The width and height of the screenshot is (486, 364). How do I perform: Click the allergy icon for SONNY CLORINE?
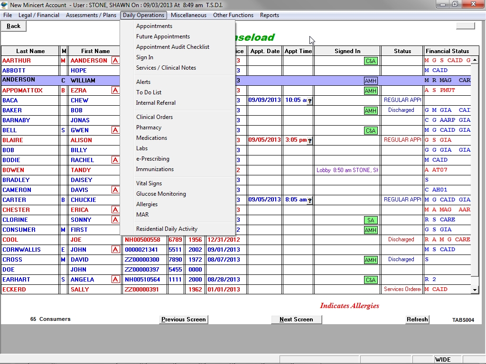(115, 220)
